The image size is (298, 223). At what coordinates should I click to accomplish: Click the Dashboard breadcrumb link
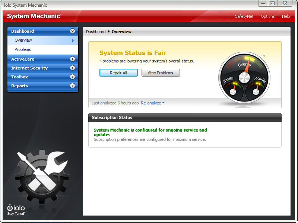[96, 32]
